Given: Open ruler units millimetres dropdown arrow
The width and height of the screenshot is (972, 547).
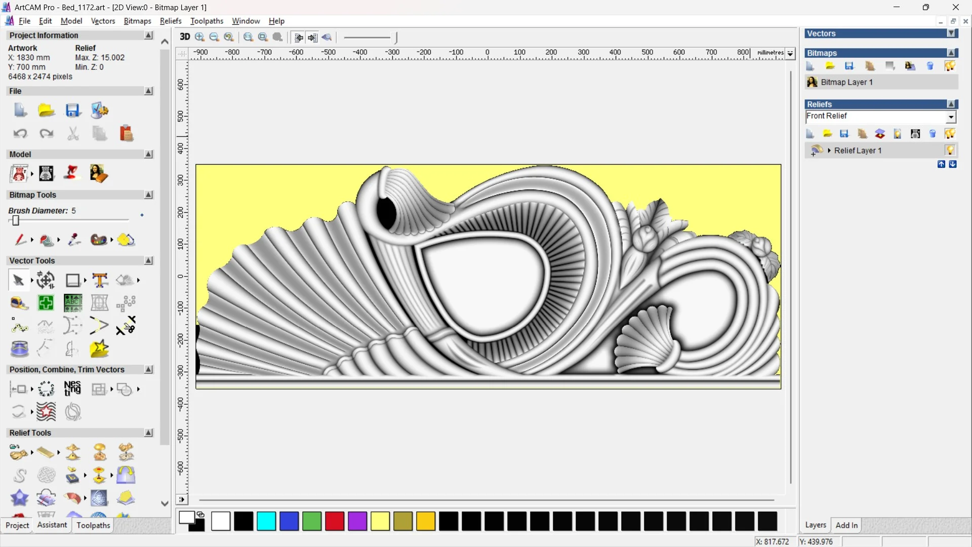Looking at the screenshot, I should [x=790, y=53].
